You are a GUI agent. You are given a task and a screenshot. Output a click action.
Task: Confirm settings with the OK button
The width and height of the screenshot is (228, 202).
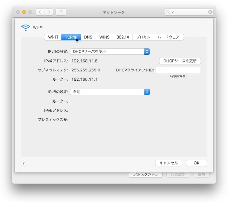(x=196, y=163)
